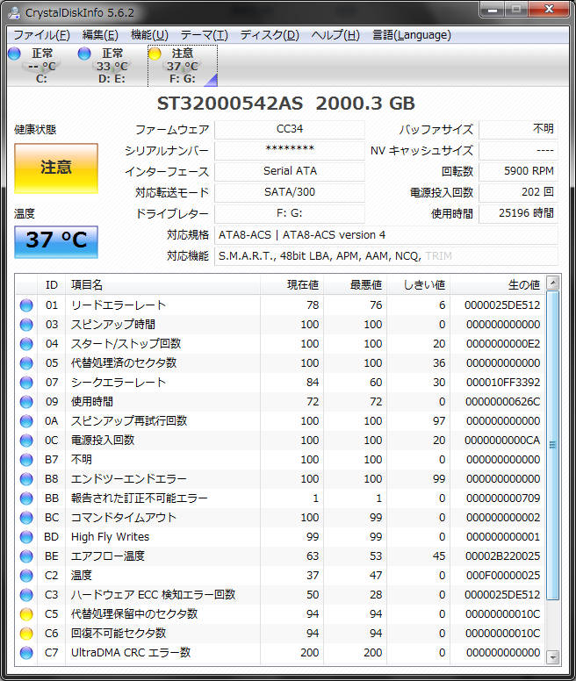Click the NV cache size field showing ----
The height and width of the screenshot is (681, 576).
518,150
